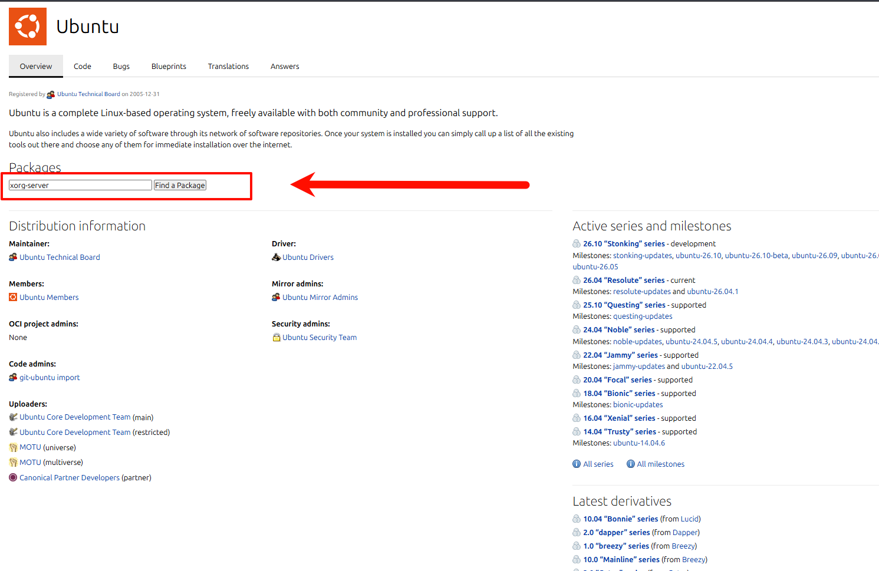Follow the Lucid link beside Bonnie series
This screenshot has height=571, width=879.
[690, 519]
